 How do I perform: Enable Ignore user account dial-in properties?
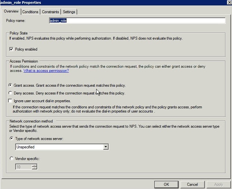point(10,101)
